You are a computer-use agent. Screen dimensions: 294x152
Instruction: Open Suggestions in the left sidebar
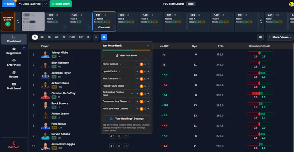14,51
